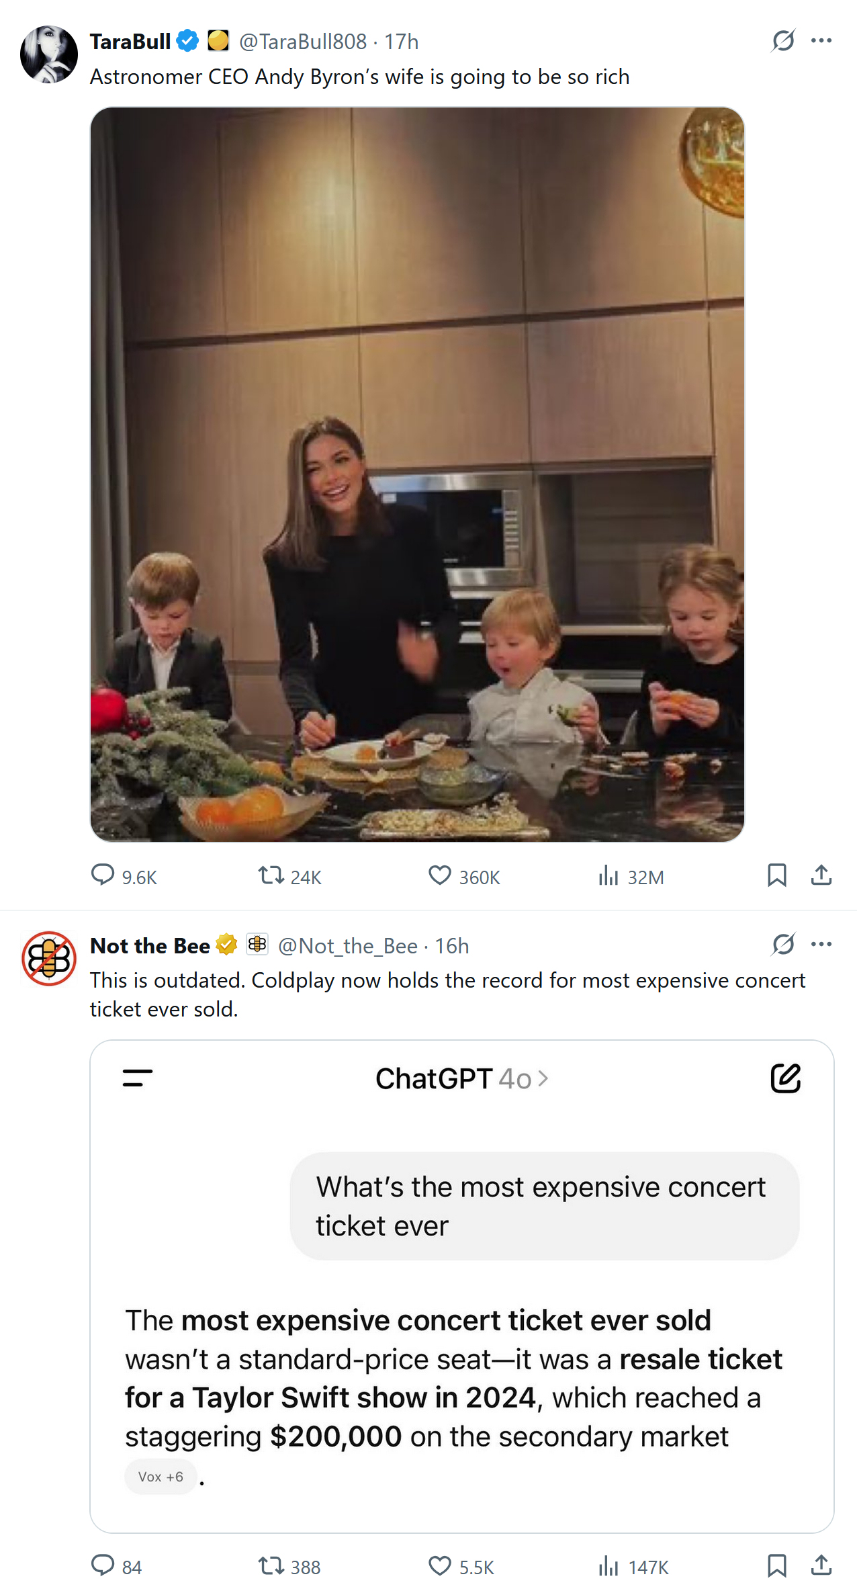Open TaraBull's profile avatar
Viewport: 857px width, 1595px height.
(x=49, y=54)
